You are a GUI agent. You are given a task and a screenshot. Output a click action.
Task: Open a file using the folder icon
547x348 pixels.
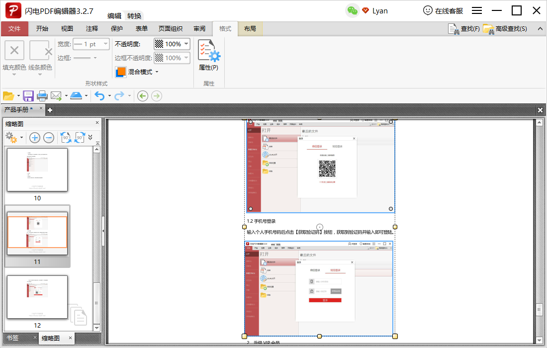tap(9, 95)
